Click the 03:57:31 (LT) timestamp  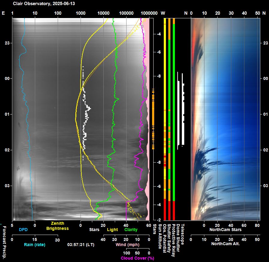(81, 245)
